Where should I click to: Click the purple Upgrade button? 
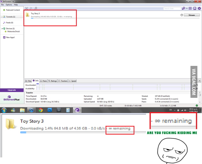tap(12, 90)
